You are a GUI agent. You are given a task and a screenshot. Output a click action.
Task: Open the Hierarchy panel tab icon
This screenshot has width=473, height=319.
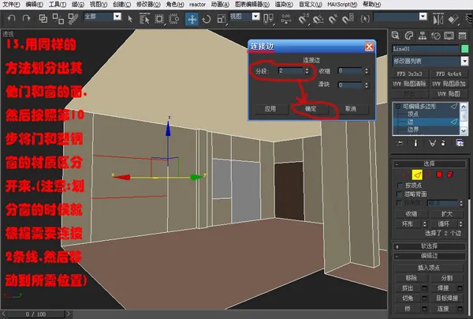(x=423, y=36)
